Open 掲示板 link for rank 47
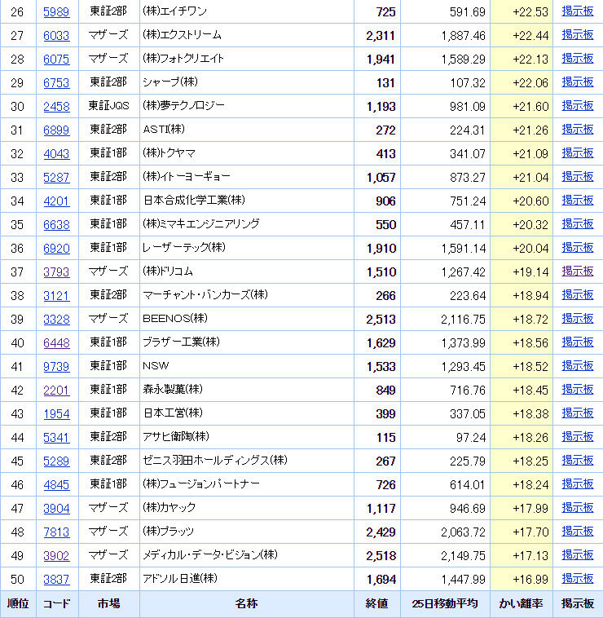The image size is (603, 618). click(x=578, y=508)
